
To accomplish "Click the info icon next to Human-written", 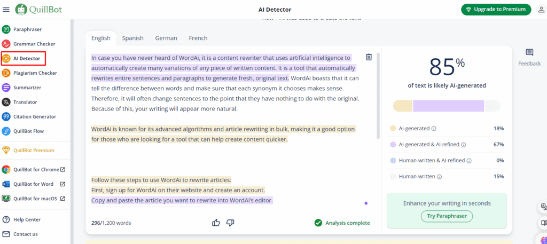I will (x=440, y=177).
